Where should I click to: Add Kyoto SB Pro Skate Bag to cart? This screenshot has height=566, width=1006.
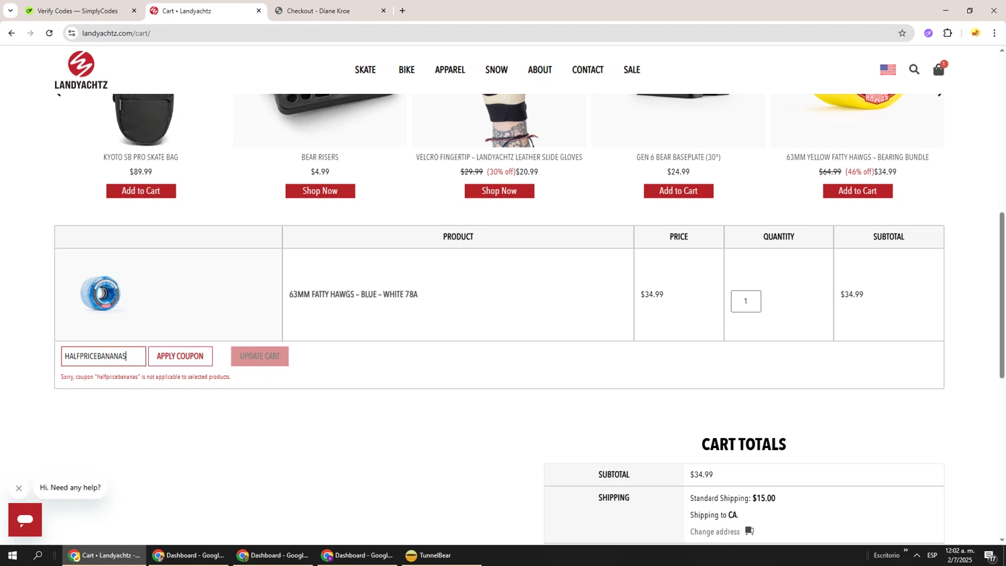[x=141, y=191]
